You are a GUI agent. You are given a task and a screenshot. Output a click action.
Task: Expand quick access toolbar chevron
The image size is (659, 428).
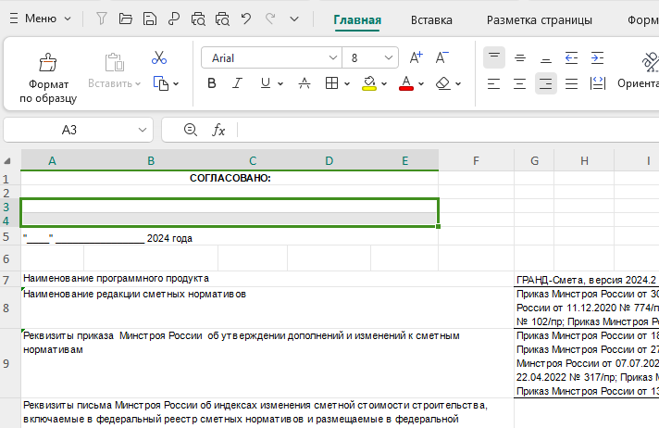(294, 19)
